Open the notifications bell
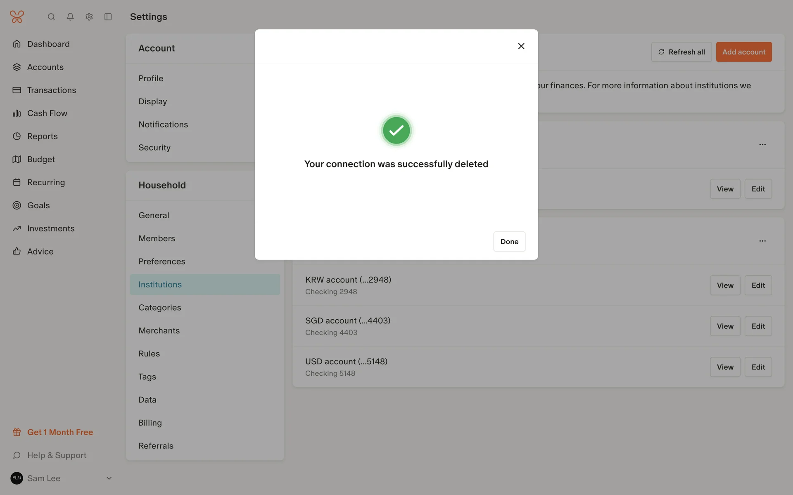The height and width of the screenshot is (495, 793). tap(70, 17)
